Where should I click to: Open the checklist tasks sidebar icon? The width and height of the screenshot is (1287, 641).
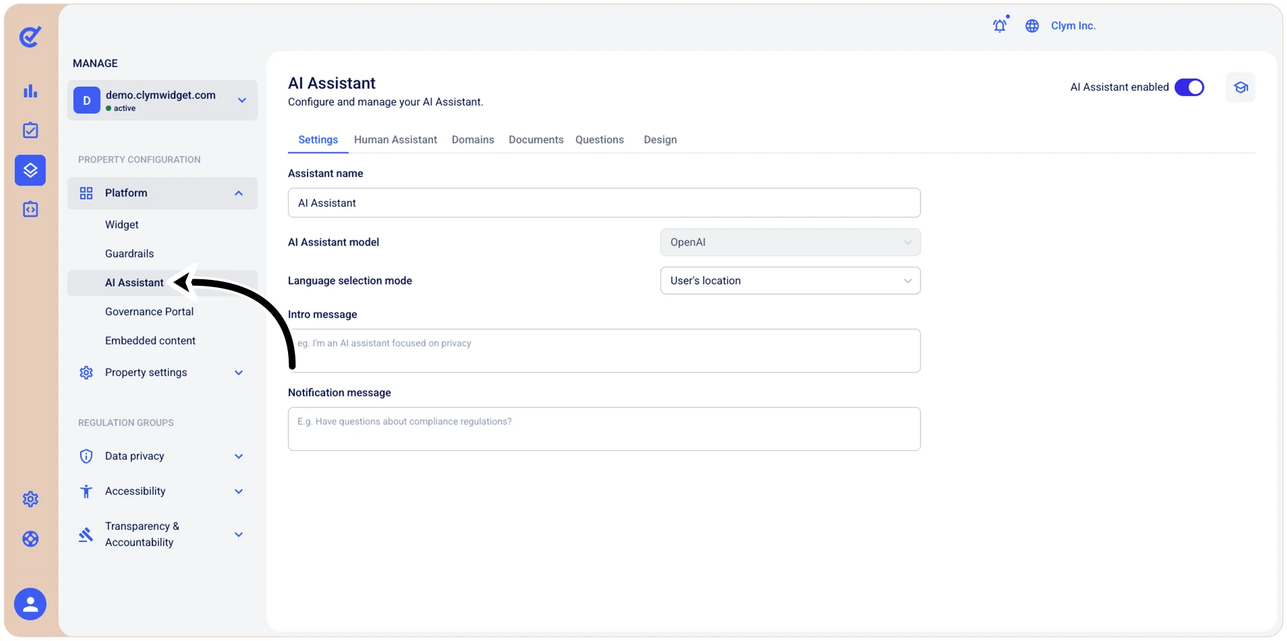(30, 130)
